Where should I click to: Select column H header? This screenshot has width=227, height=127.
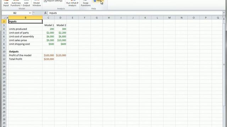(109, 18)
